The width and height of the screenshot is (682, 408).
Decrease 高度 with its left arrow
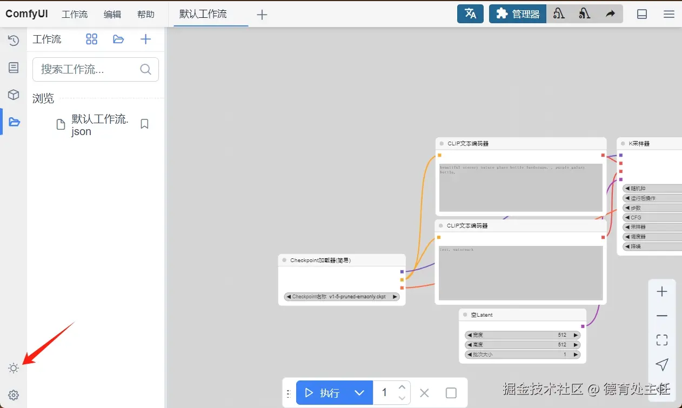click(x=470, y=345)
